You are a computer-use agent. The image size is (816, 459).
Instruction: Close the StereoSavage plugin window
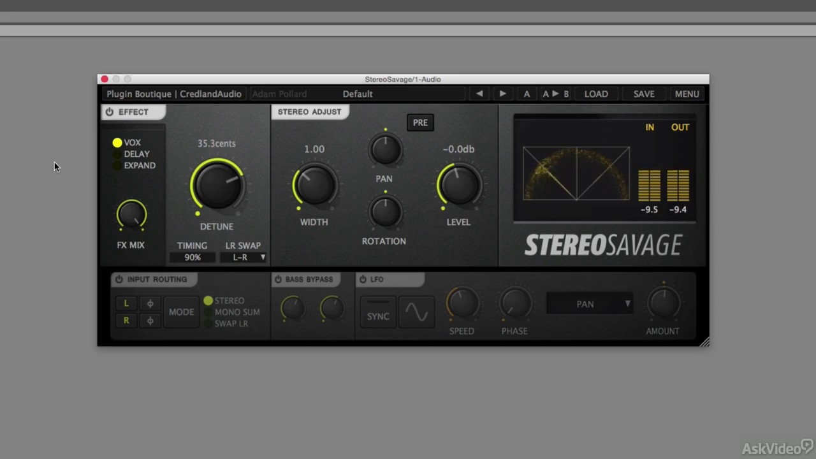tap(105, 79)
